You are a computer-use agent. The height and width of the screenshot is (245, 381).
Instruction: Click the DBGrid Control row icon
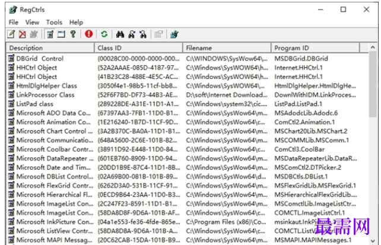(11, 58)
